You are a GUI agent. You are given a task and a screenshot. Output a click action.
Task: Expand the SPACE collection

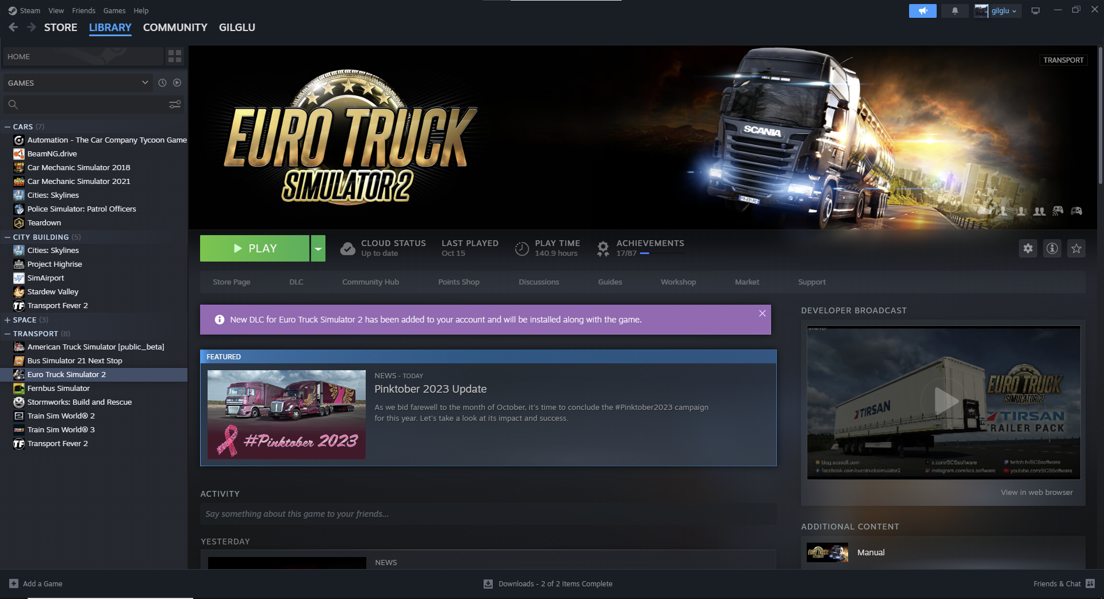click(x=7, y=320)
